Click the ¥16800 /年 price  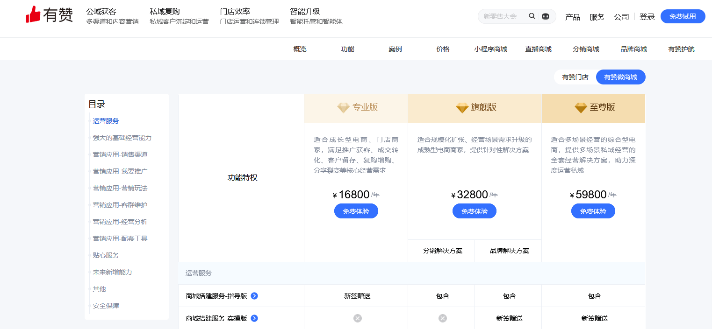pos(356,195)
